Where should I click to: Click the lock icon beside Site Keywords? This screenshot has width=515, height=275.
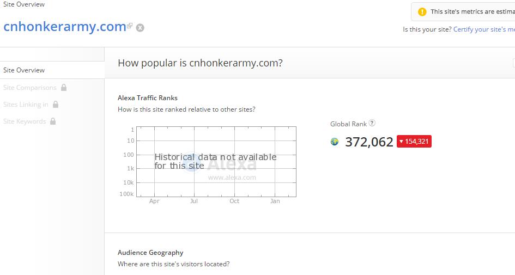point(53,121)
